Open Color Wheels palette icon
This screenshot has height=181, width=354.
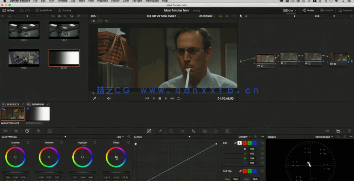click(x=27, y=131)
